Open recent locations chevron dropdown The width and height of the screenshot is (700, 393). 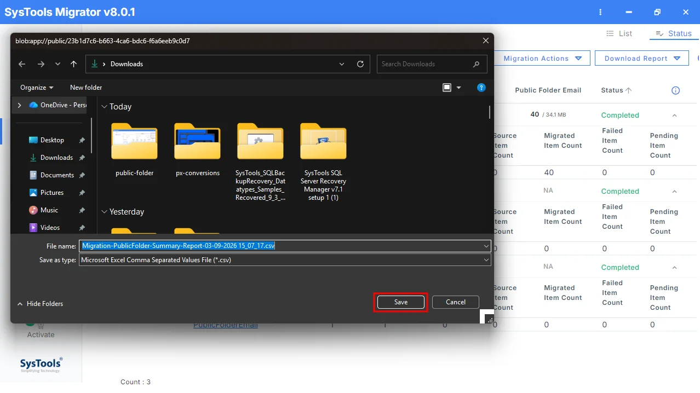point(58,64)
